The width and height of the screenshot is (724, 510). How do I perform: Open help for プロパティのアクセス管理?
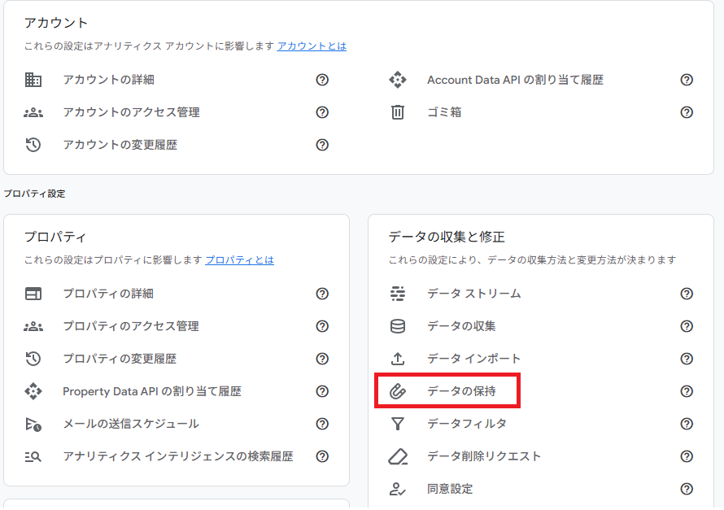322,326
